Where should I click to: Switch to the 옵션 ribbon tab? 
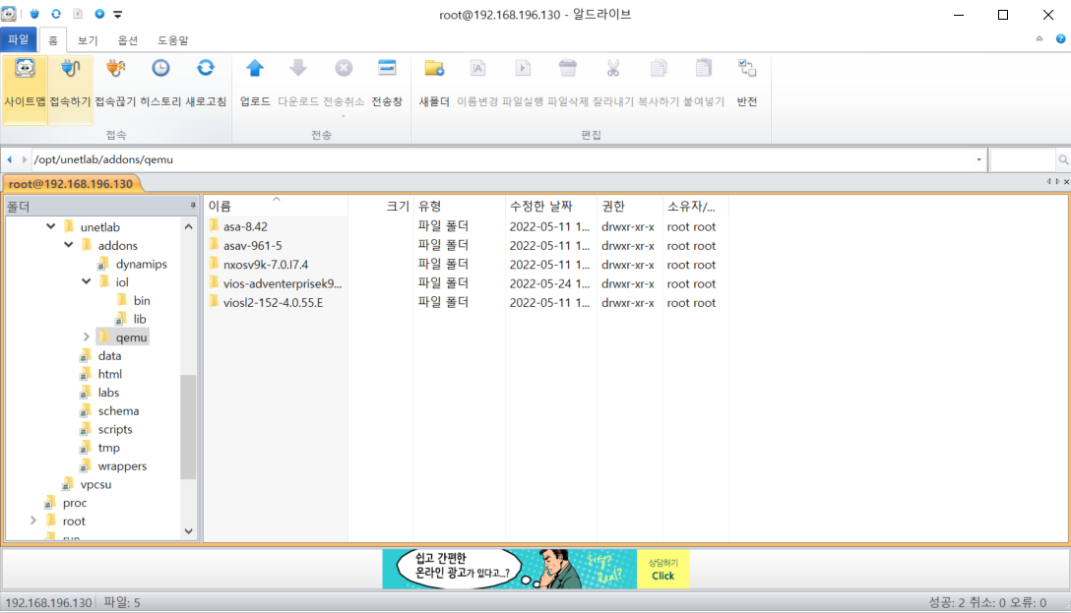[x=128, y=40]
